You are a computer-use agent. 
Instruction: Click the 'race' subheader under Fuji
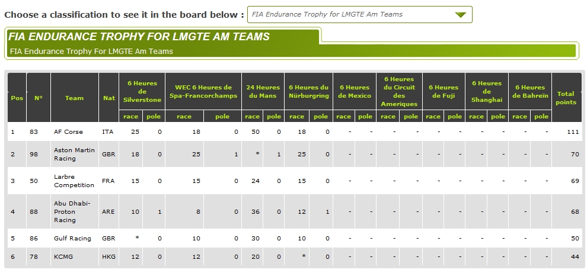[x=433, y=116]
